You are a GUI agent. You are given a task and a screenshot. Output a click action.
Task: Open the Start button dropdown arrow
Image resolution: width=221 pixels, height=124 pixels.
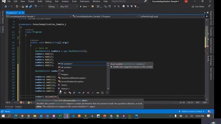point(88,7)
